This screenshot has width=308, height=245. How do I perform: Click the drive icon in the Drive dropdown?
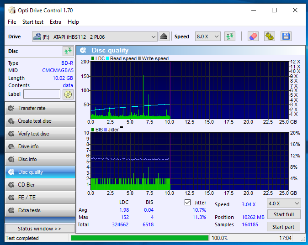pyautogui.click(x=37, y=36)
